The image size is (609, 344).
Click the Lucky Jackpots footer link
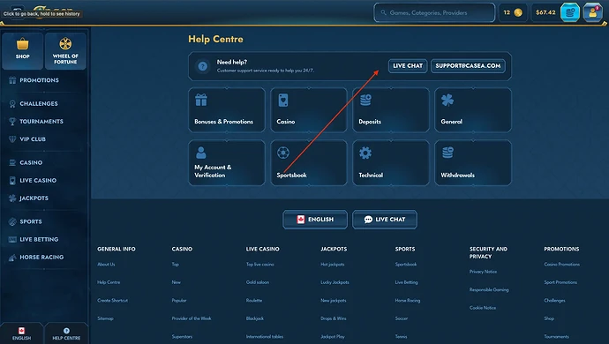click(335, 282)
